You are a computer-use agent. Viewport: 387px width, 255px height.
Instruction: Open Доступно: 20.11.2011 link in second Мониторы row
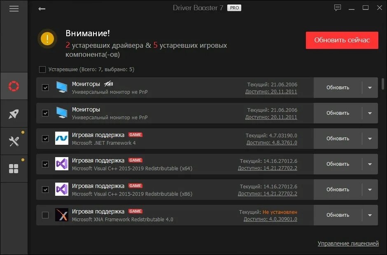pos(271,117)
